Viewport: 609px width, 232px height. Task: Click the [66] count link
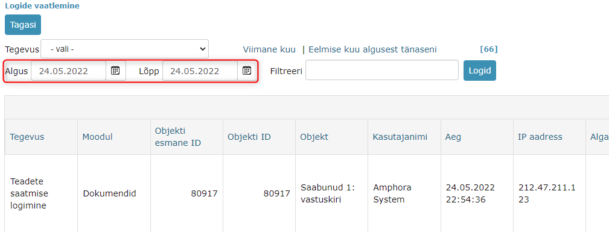pos(489,49)
